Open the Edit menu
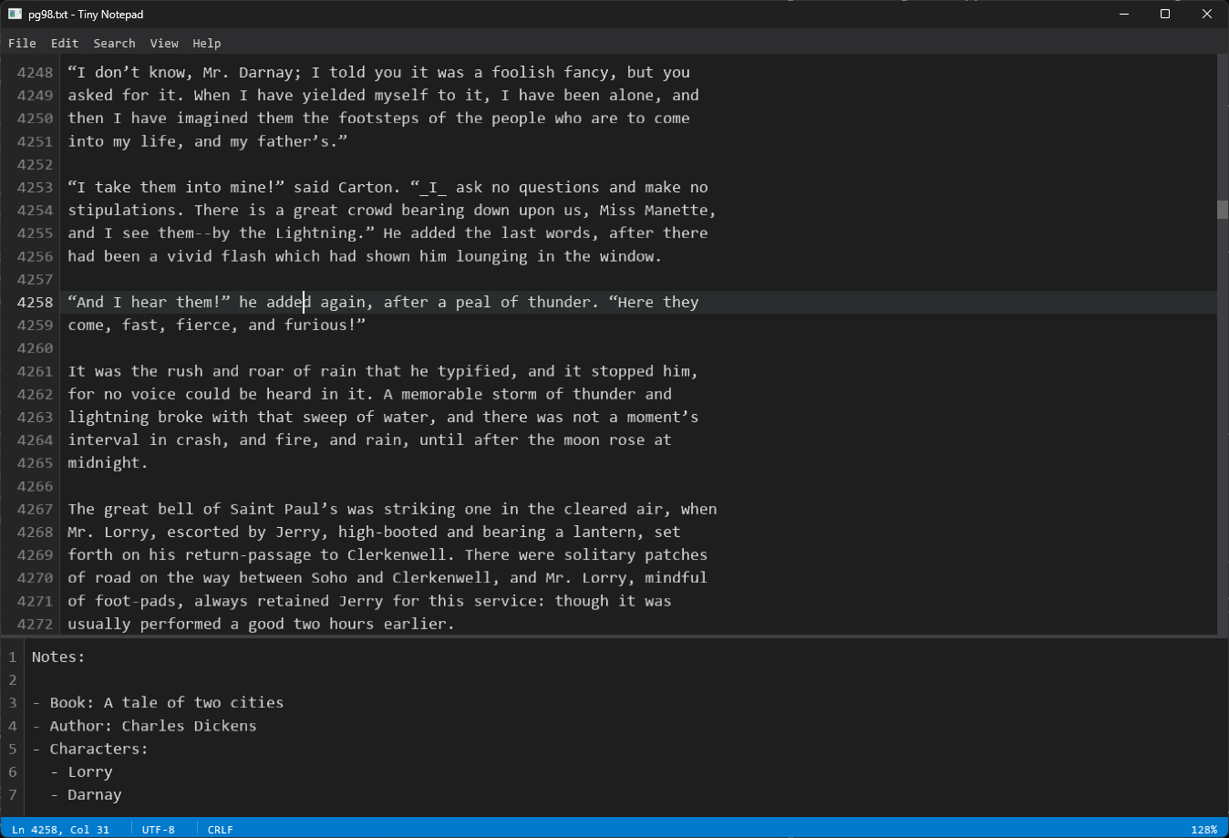This screenshot has height=838, width=1229. point(65,43)
